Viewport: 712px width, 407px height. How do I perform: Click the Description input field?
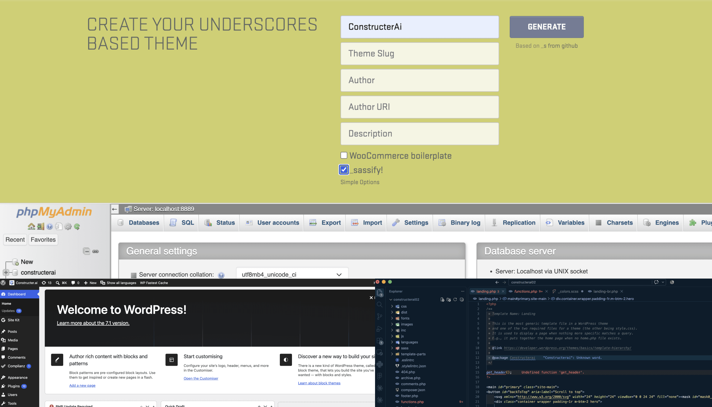(419, 134)
